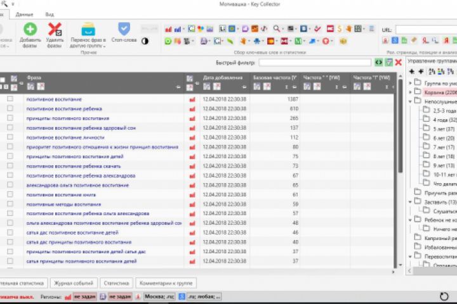Tick the checkbox for 'сатья принципы позитивного воспитания детей'
Viewport: 457px width, 304px height.
(x=10, y=261)
